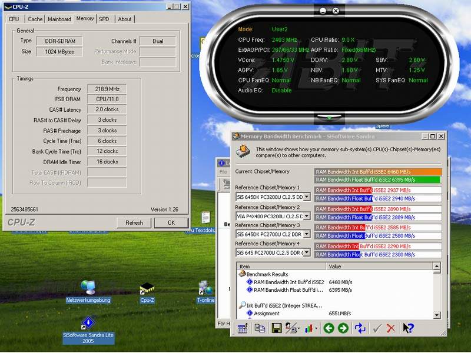The image size is (471, 353).
Task: Click the Audio EQ value Disable
Action: coord(281,91)
